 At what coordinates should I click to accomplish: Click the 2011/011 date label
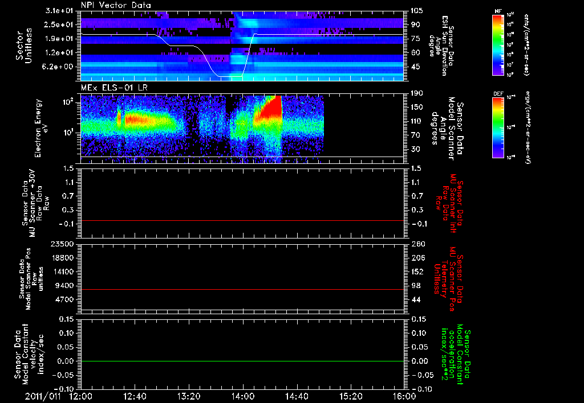tap(43, 397)
